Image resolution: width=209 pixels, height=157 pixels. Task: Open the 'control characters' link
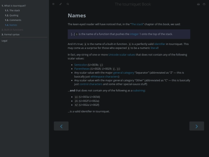click(x=91, y=84)
